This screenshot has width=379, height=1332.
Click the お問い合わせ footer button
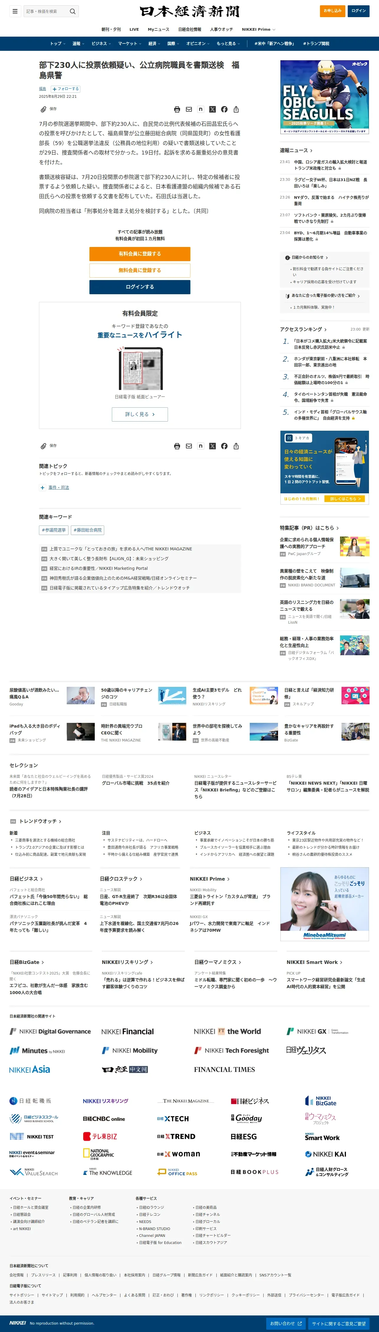tap(286, 1323)
